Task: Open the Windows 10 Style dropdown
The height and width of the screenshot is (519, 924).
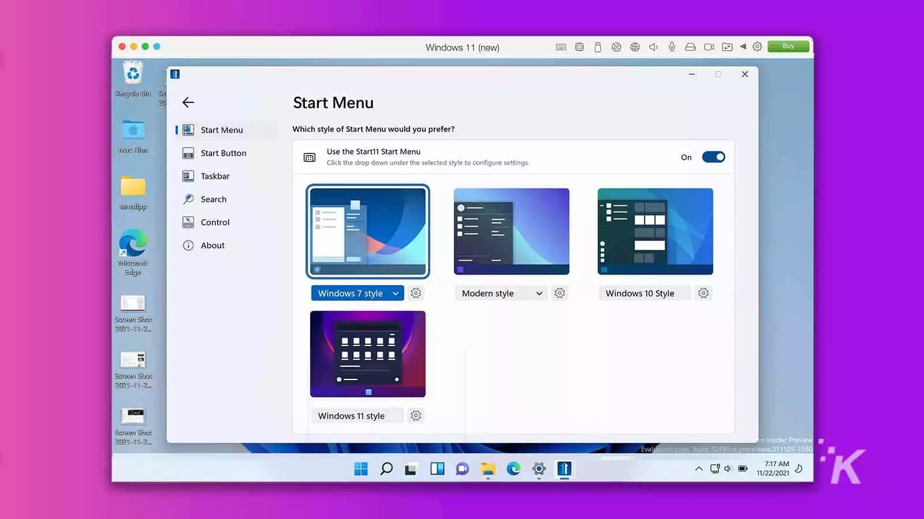Action: point(644,293)
